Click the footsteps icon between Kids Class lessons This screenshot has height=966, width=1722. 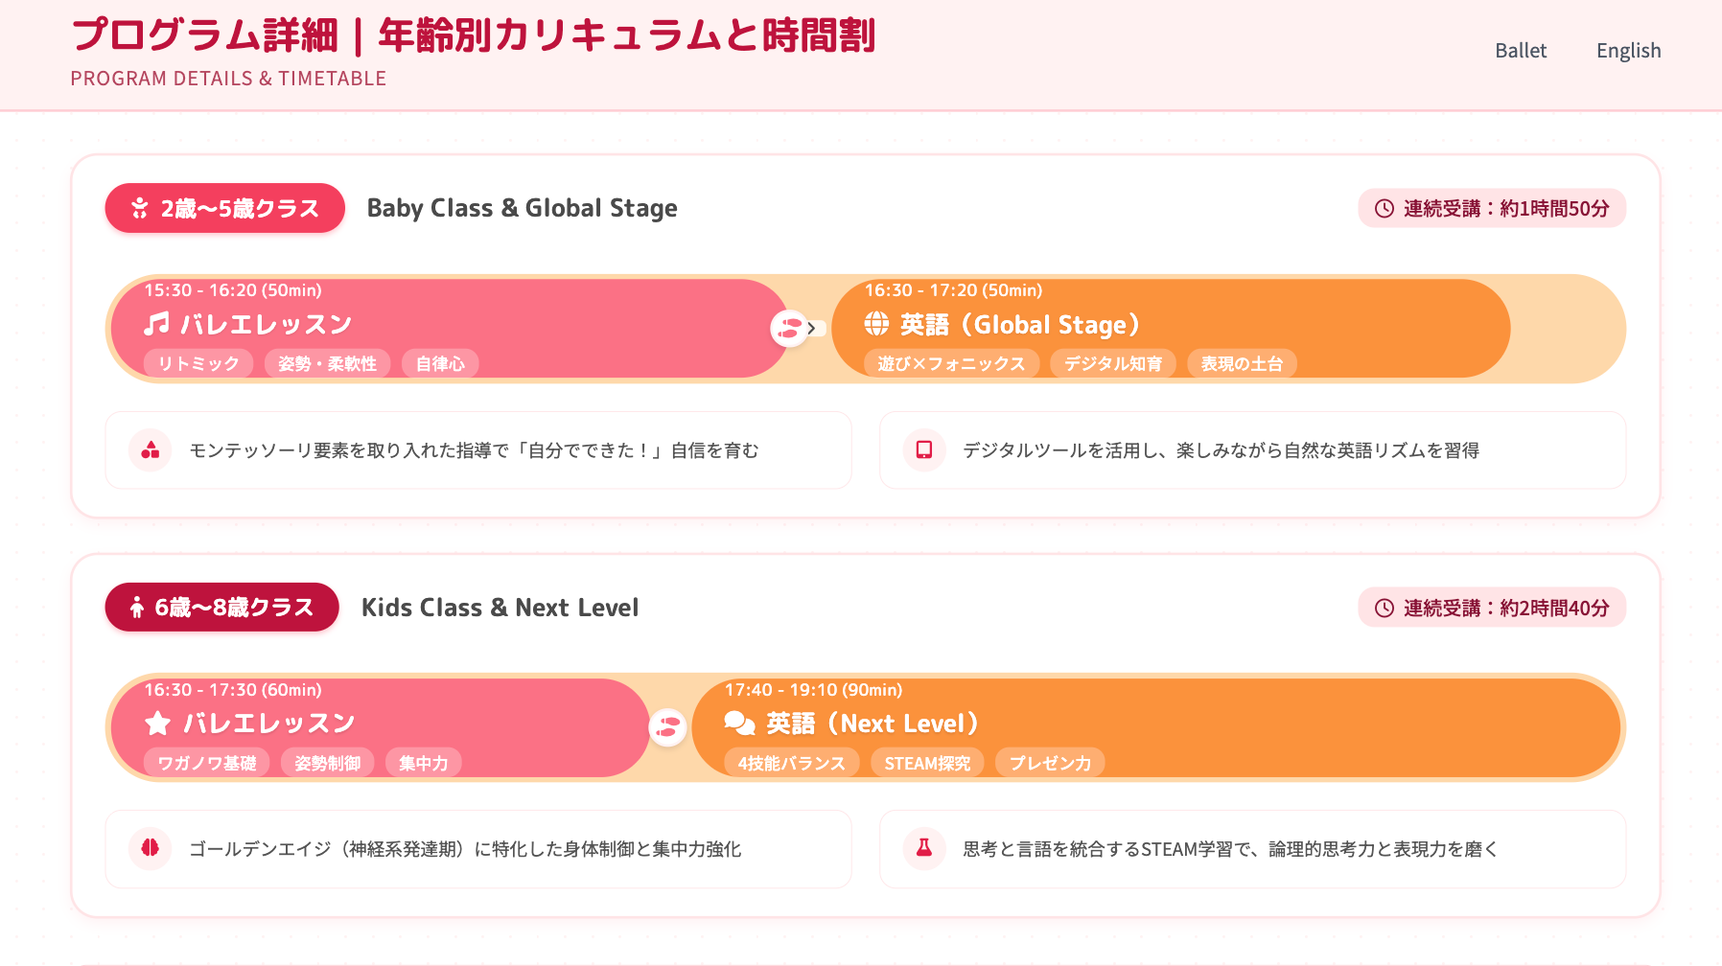[668, 727]
